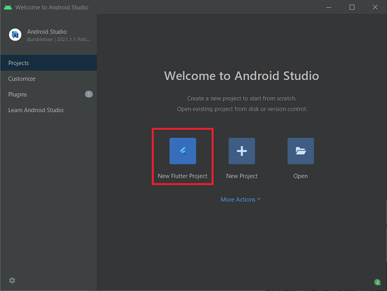Click the Open folder icon

301,151
